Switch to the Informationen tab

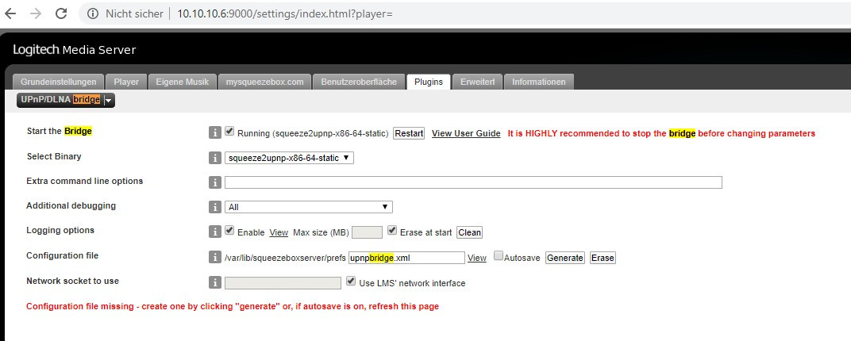539,82
